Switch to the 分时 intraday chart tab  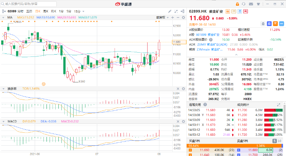(x=21, y=11)
